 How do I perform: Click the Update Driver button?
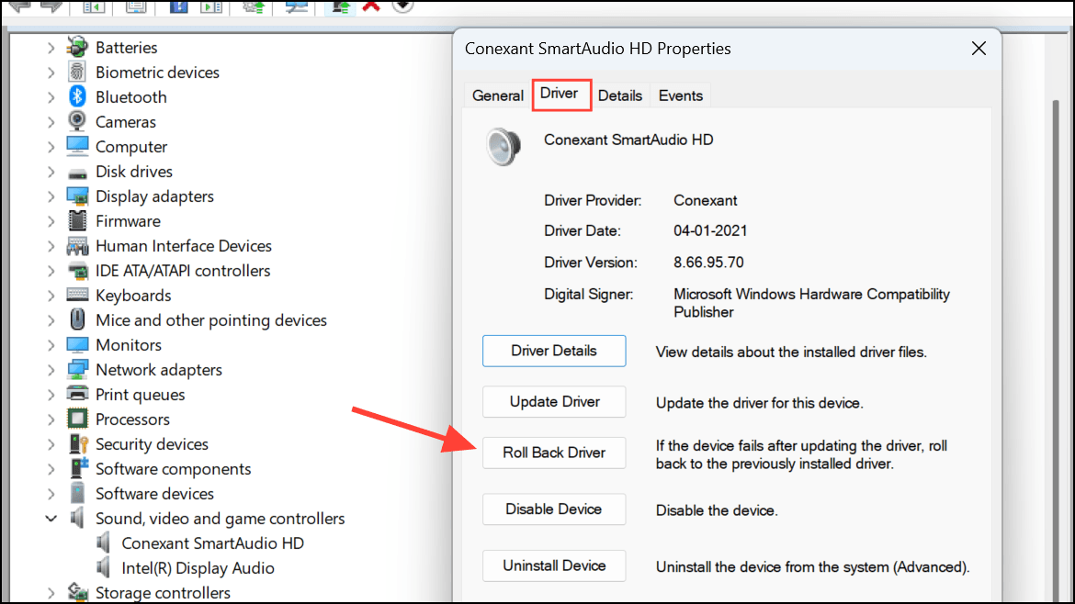(554, 402)
